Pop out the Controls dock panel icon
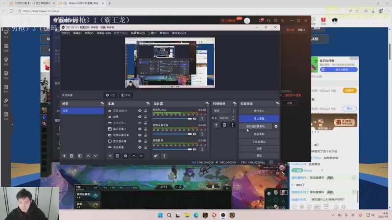 click(277, 104)
